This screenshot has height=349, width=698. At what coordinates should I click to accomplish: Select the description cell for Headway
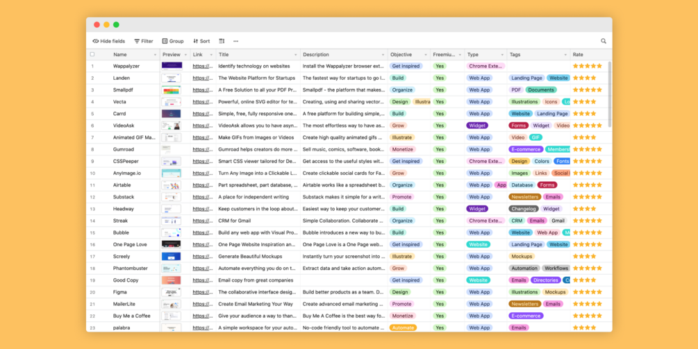(x=344, y=209)
